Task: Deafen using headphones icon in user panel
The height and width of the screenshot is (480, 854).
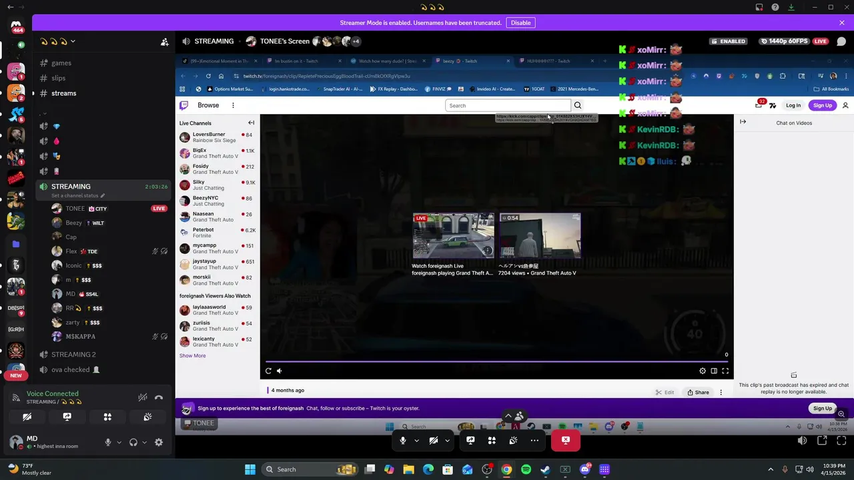Action: [133, 442]
